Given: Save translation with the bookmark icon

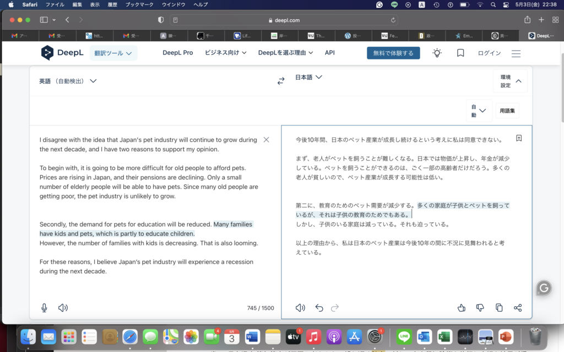Looking at the screenshot, I should (519, 138).
